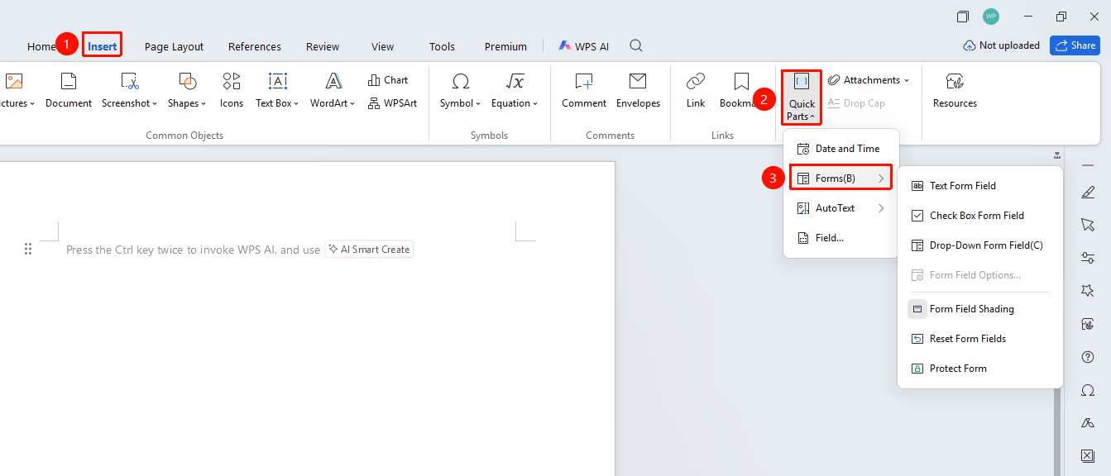Open the Resources button in the ribbon
The height and width of the screenshot is (476, 1111).
tap(955, 90)
